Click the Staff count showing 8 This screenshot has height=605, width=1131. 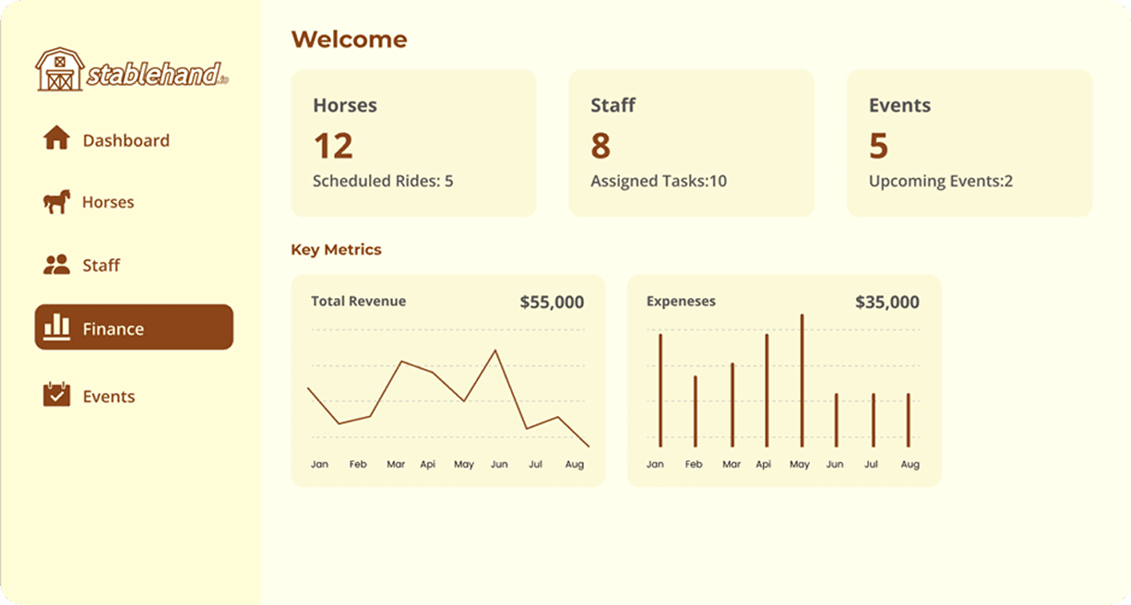pyautogui.click(x=600, y=147)
